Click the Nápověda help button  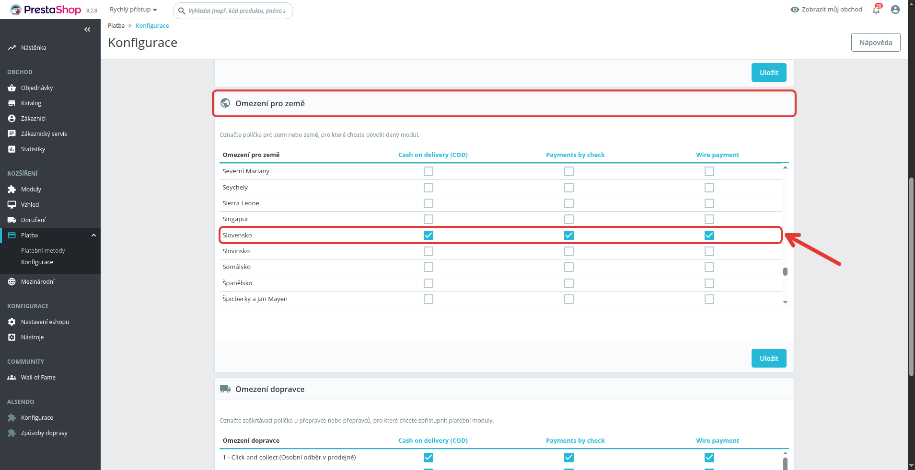pos(876,42)
